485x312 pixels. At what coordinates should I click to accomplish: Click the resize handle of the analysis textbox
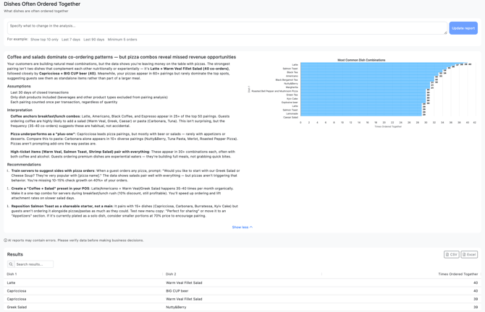click(445, 32)
